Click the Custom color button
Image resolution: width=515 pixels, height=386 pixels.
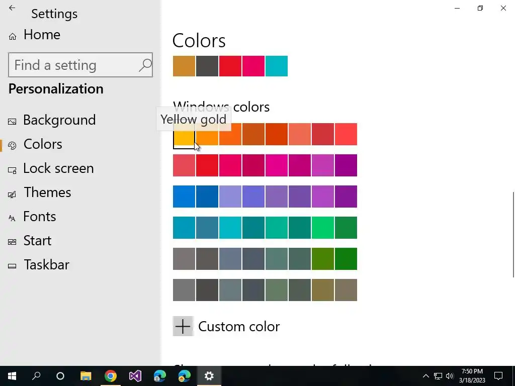click(x=238, y=326)
